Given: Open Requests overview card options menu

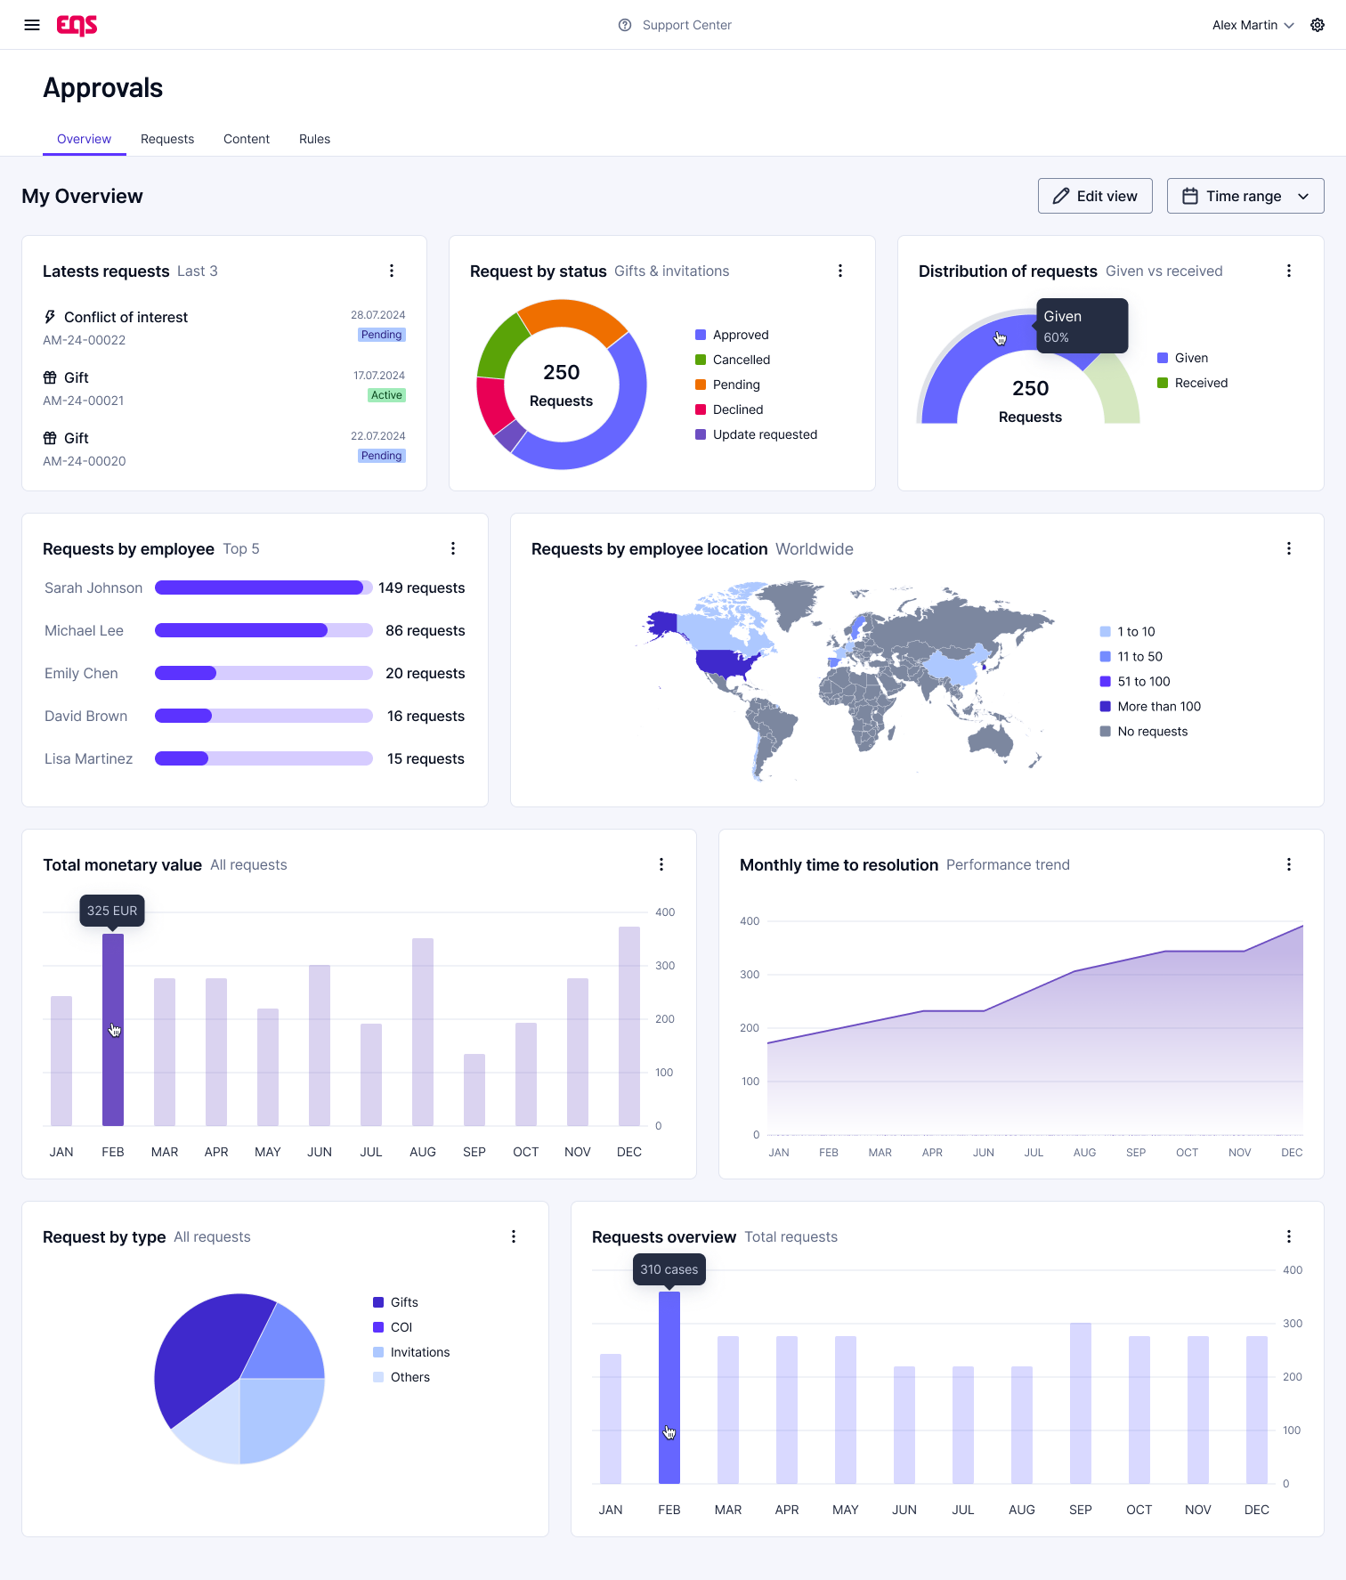Looking at the screenshot, I should [1289, 1236].
